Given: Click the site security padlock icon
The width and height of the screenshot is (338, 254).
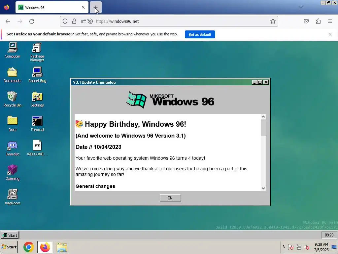Looking at the screenshot, I should (74, 21).
